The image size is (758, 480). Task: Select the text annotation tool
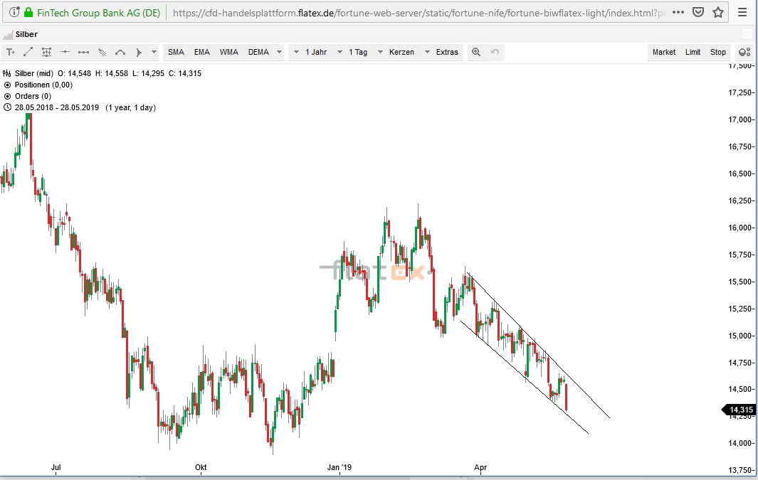click(x=11, y=52)
